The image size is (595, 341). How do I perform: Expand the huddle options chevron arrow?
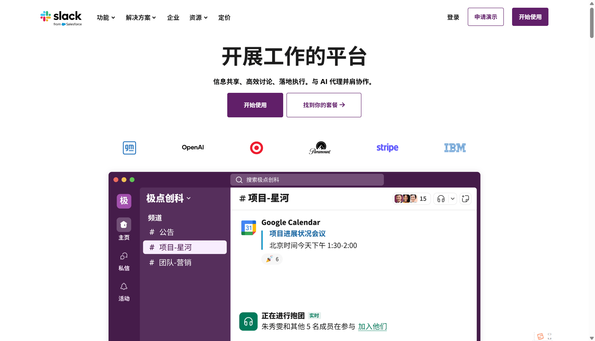point(453,199)
